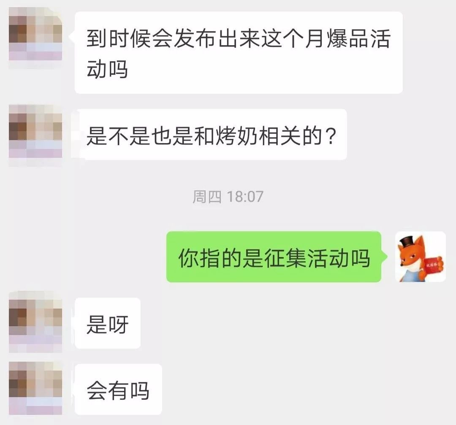The height and width of the screenshot is (425, 456).
Task: Click the tail pointer of green bubble
Action: (385, 257)
